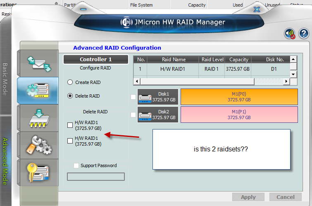Click the RAID table scroll up arrow
The width and height of the screenshot is (312, 206).
pos(293,60)
